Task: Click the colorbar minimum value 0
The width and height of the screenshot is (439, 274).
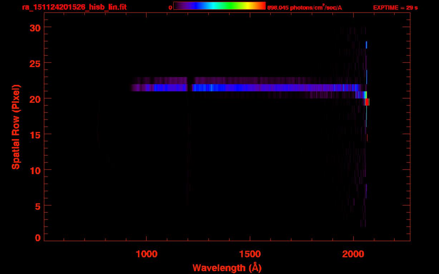Action: click(170, 7)
